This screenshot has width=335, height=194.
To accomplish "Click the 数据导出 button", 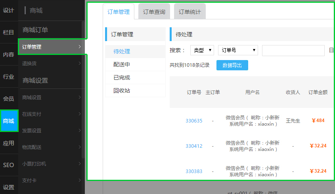I will pos(232,65).
